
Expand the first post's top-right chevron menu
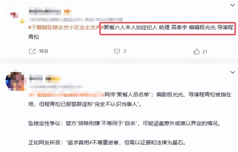232,5
